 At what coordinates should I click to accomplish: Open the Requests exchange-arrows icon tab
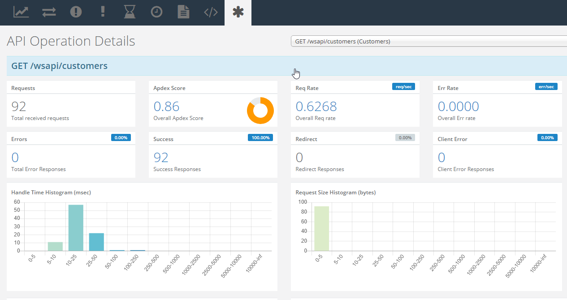[x=49, y=12]
